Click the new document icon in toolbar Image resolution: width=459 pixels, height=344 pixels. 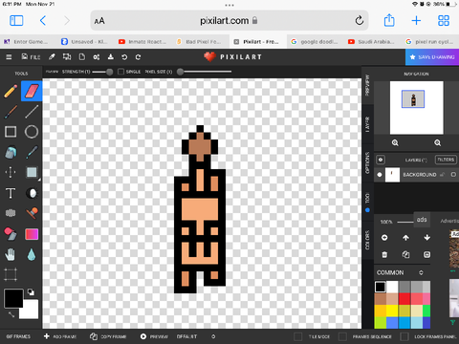[x=82, y=57]
